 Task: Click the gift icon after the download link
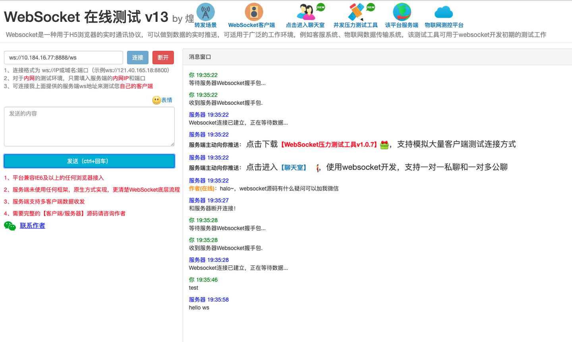click(x=384, y=145)
